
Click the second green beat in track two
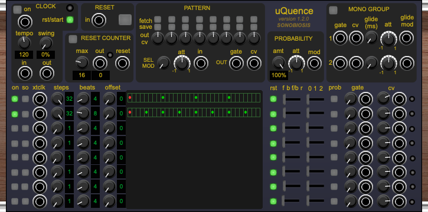click(x=163, y=112)
